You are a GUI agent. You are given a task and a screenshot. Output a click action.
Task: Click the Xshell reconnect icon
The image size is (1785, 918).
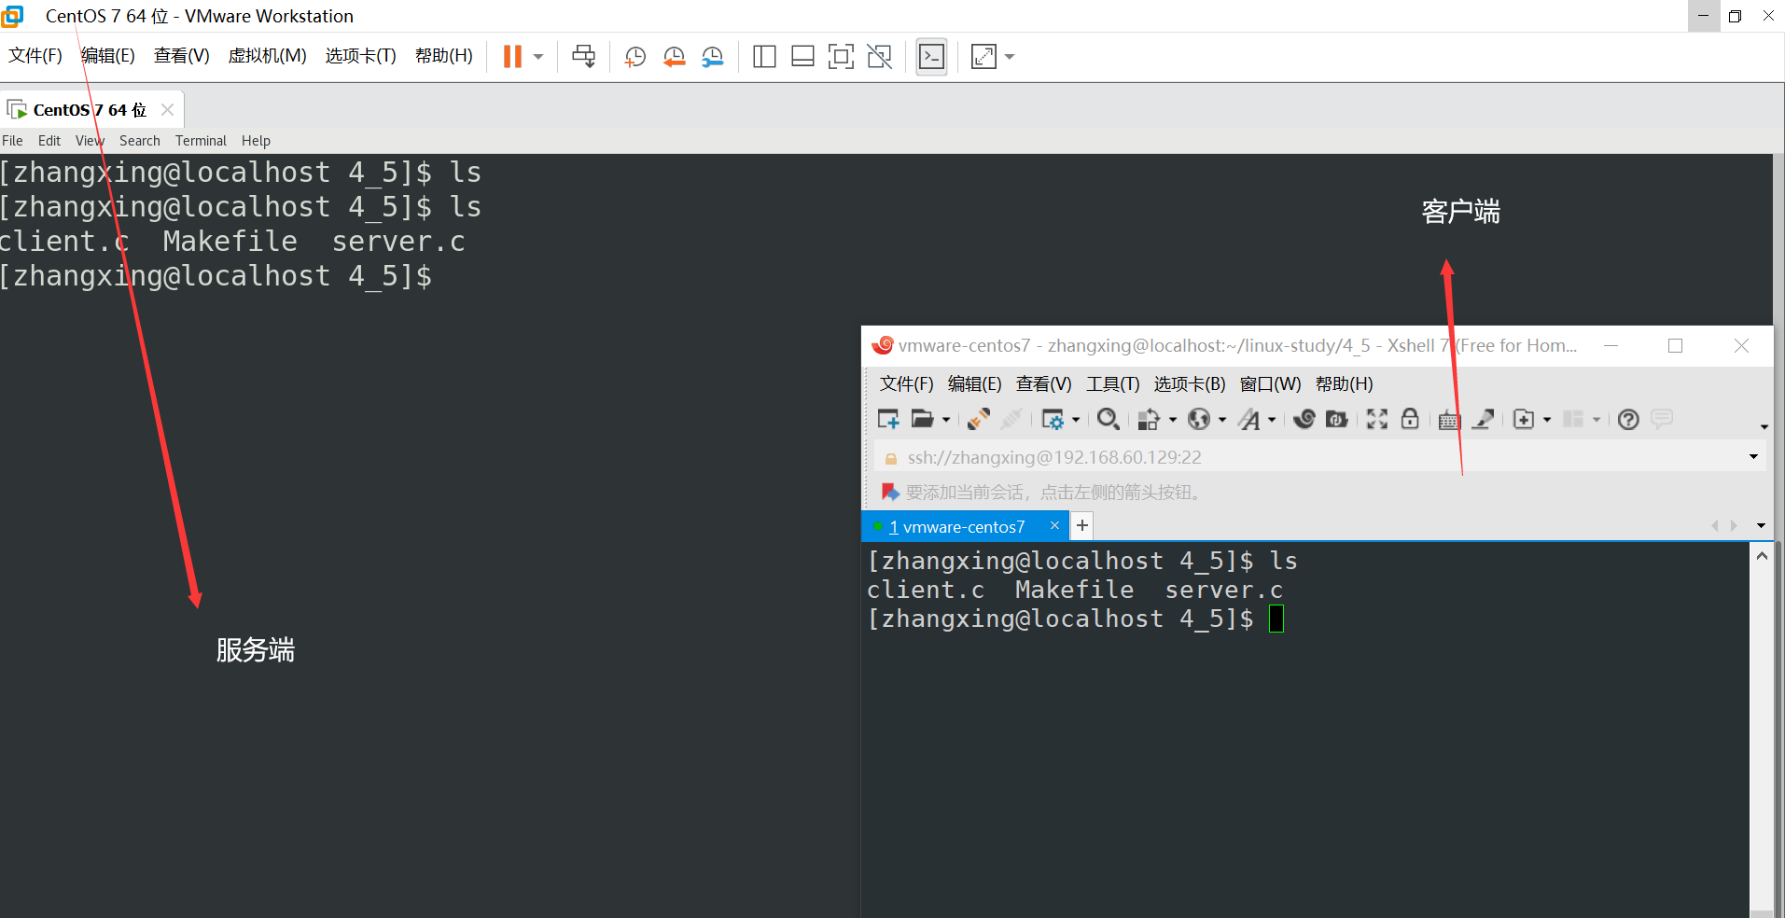coord(979,419)
